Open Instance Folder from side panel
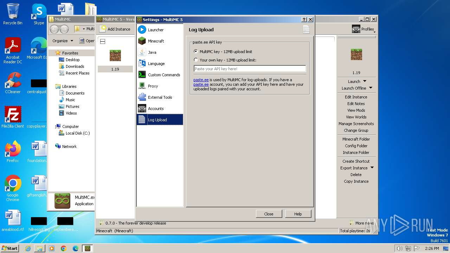Screen dimensions: 450x253 (x=356, y=153)
